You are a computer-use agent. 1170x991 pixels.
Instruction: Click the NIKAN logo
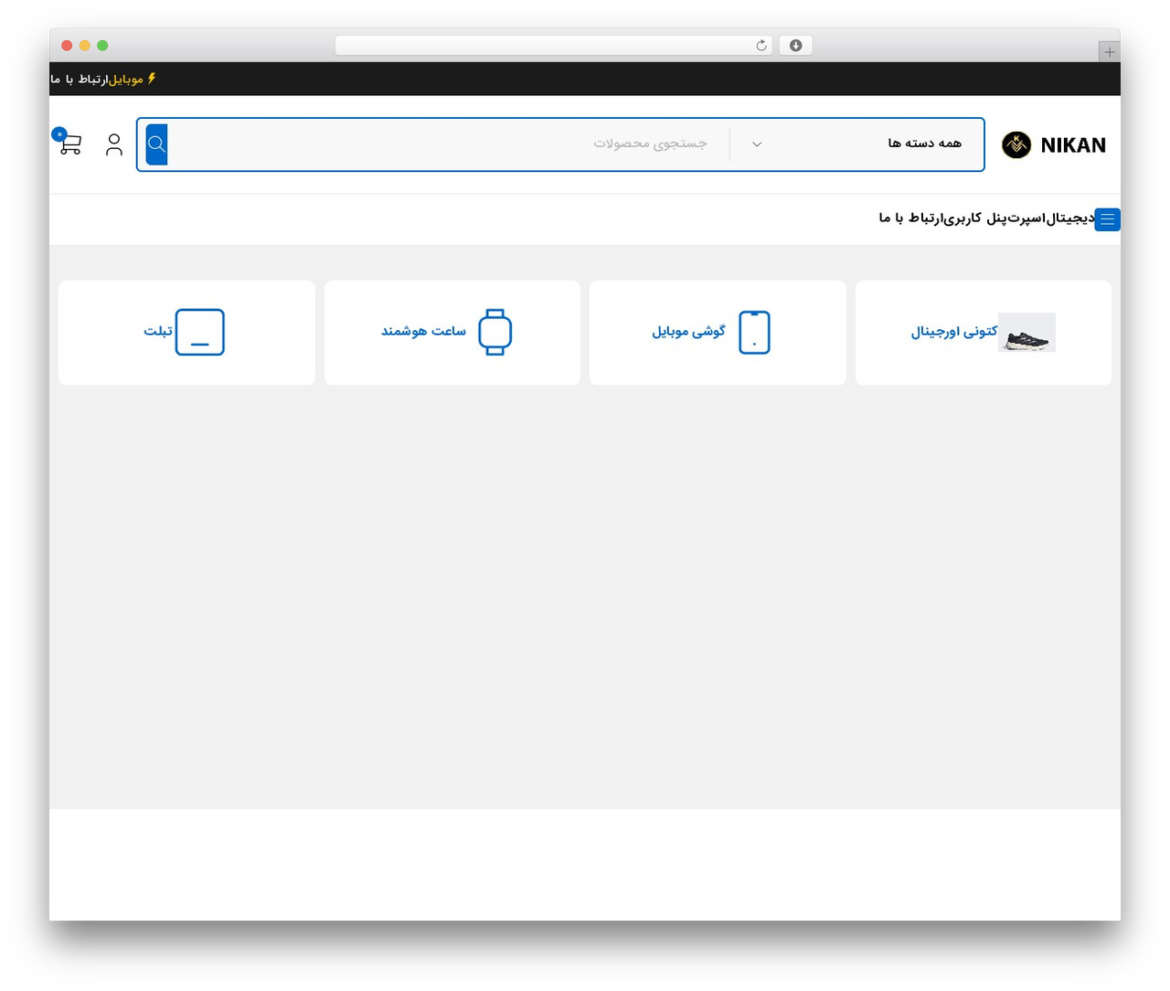pos(1054,144)
